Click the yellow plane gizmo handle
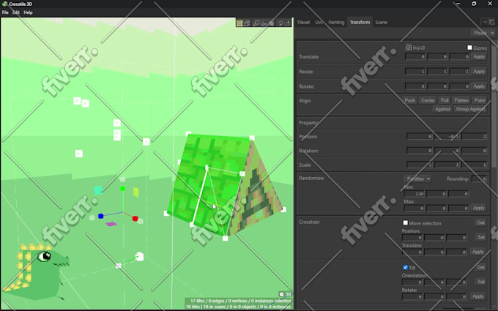 [x=136, y=192]
